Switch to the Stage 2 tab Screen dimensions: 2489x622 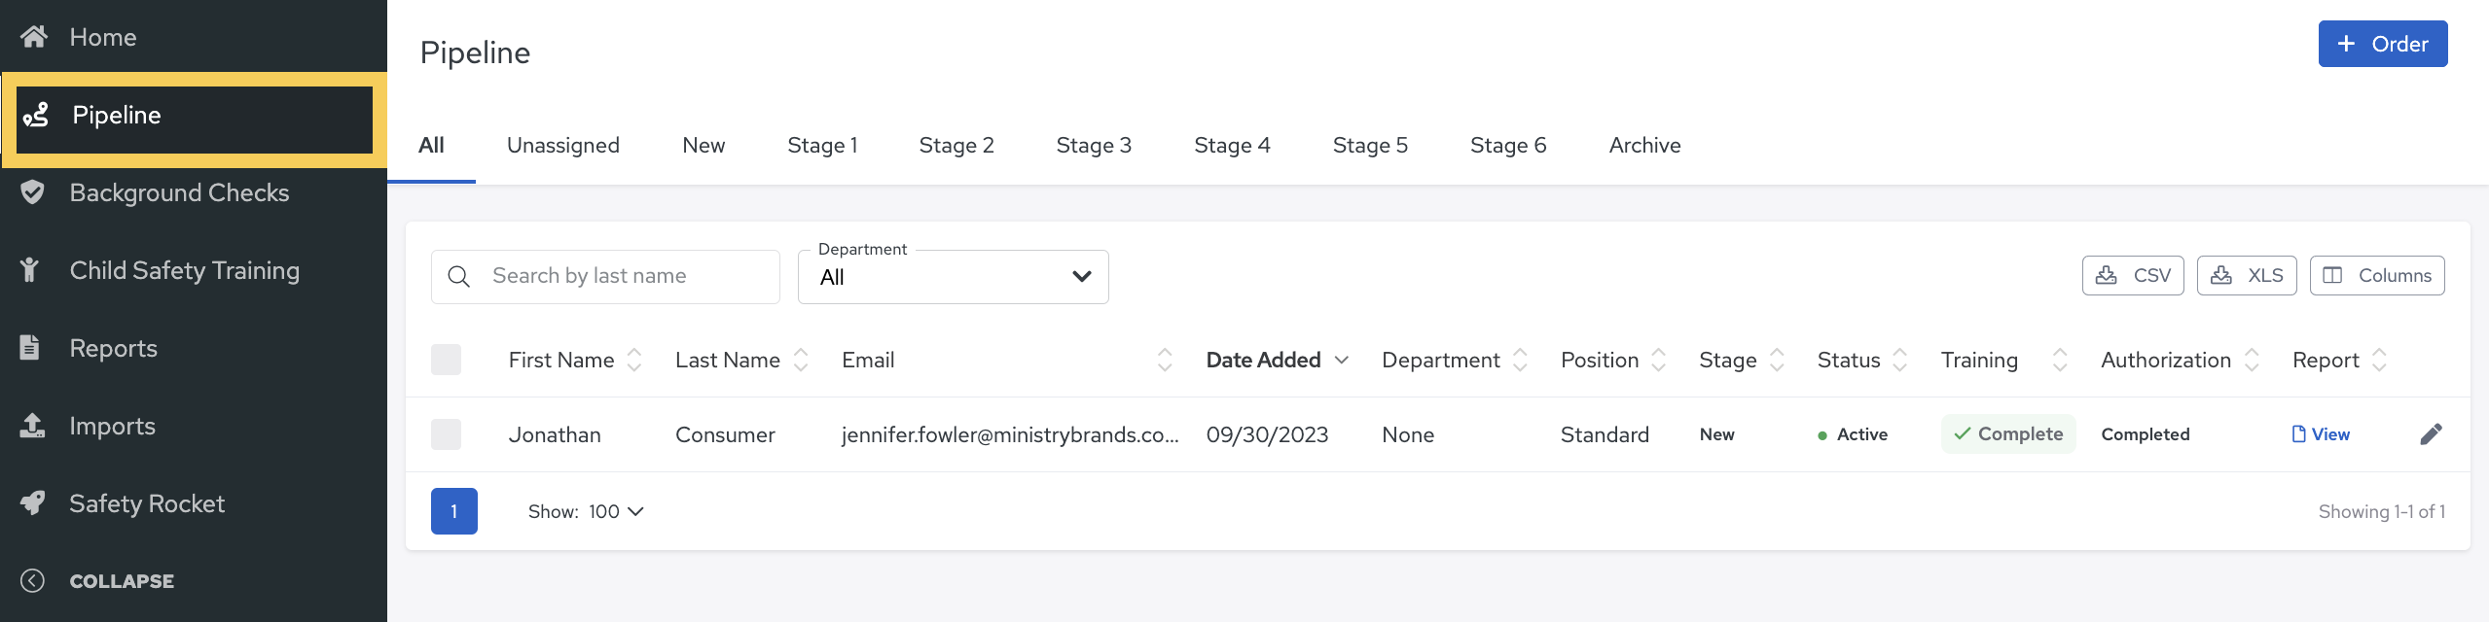click(956, 145)
